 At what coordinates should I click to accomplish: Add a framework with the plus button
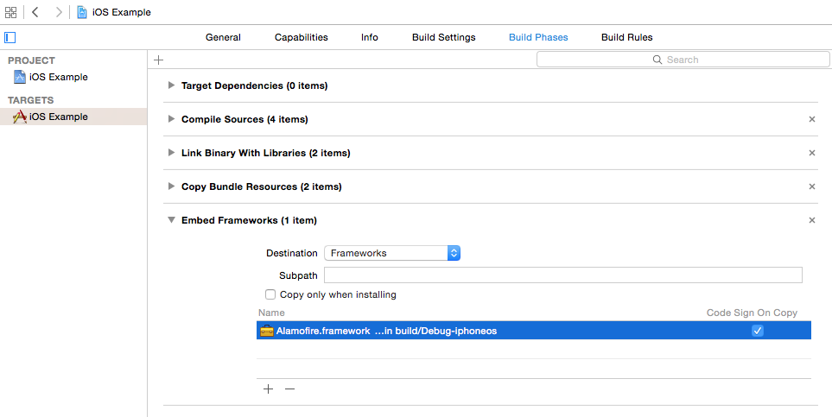click(268, 389)
